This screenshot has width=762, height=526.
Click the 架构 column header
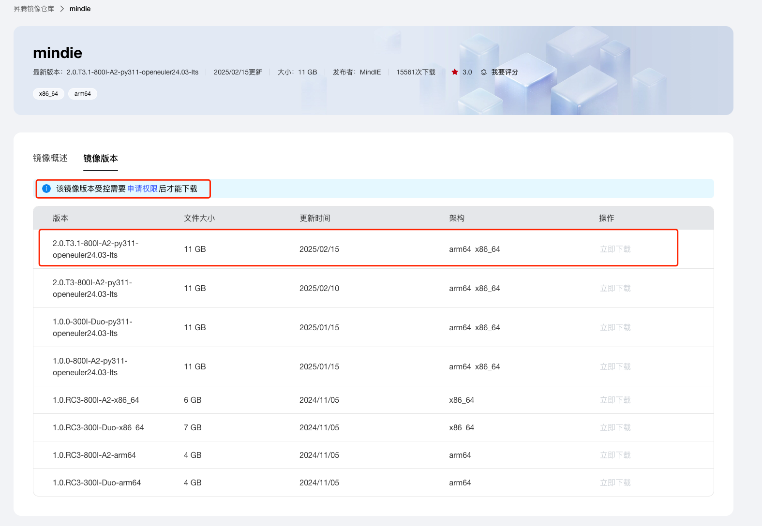click(x=457, y=218)
